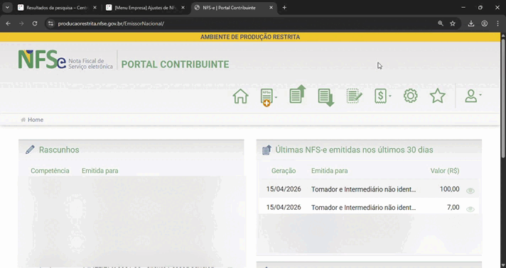Open emitted NFS-e icon with up arrow
506x268 pixels.
[297, 94]
